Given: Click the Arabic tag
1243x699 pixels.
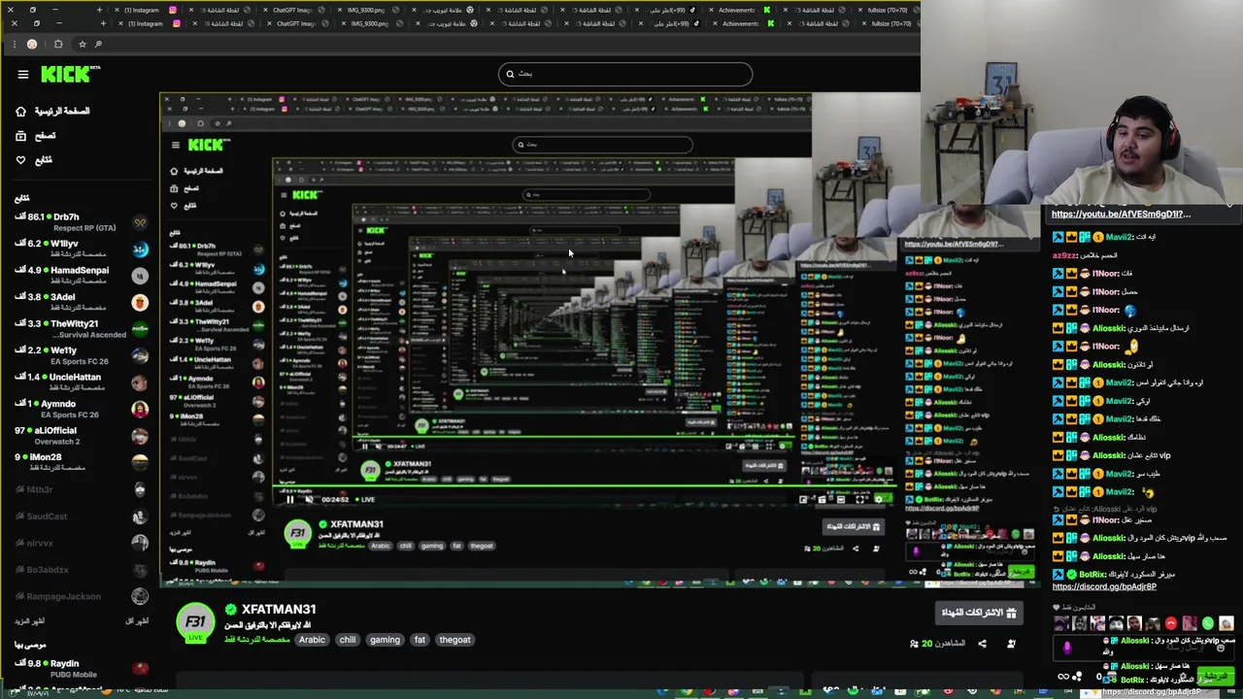Looking at the screenshot, I should coord(312,640).
